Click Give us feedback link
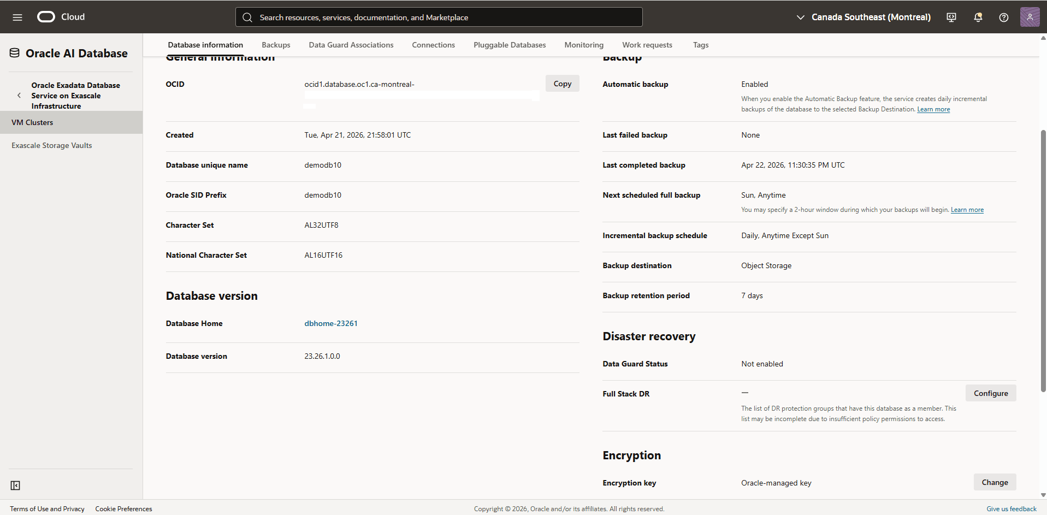1047x515 pixels. point(1011,508)
